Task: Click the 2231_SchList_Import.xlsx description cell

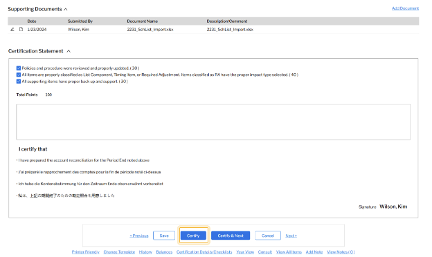Action: [230, 30]
